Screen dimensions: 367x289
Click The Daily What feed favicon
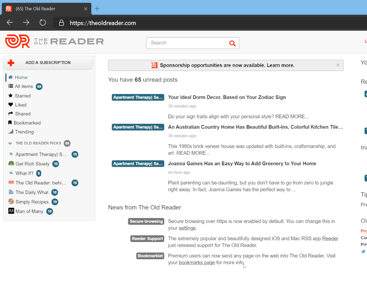[11, 192]
